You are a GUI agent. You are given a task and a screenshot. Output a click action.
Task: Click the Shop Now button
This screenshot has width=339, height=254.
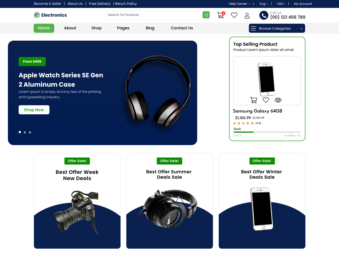[34, 110]
